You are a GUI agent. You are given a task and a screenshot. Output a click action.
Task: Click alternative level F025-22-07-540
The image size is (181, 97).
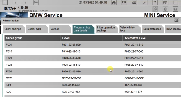pyautogui.click(x=134, y=65)
